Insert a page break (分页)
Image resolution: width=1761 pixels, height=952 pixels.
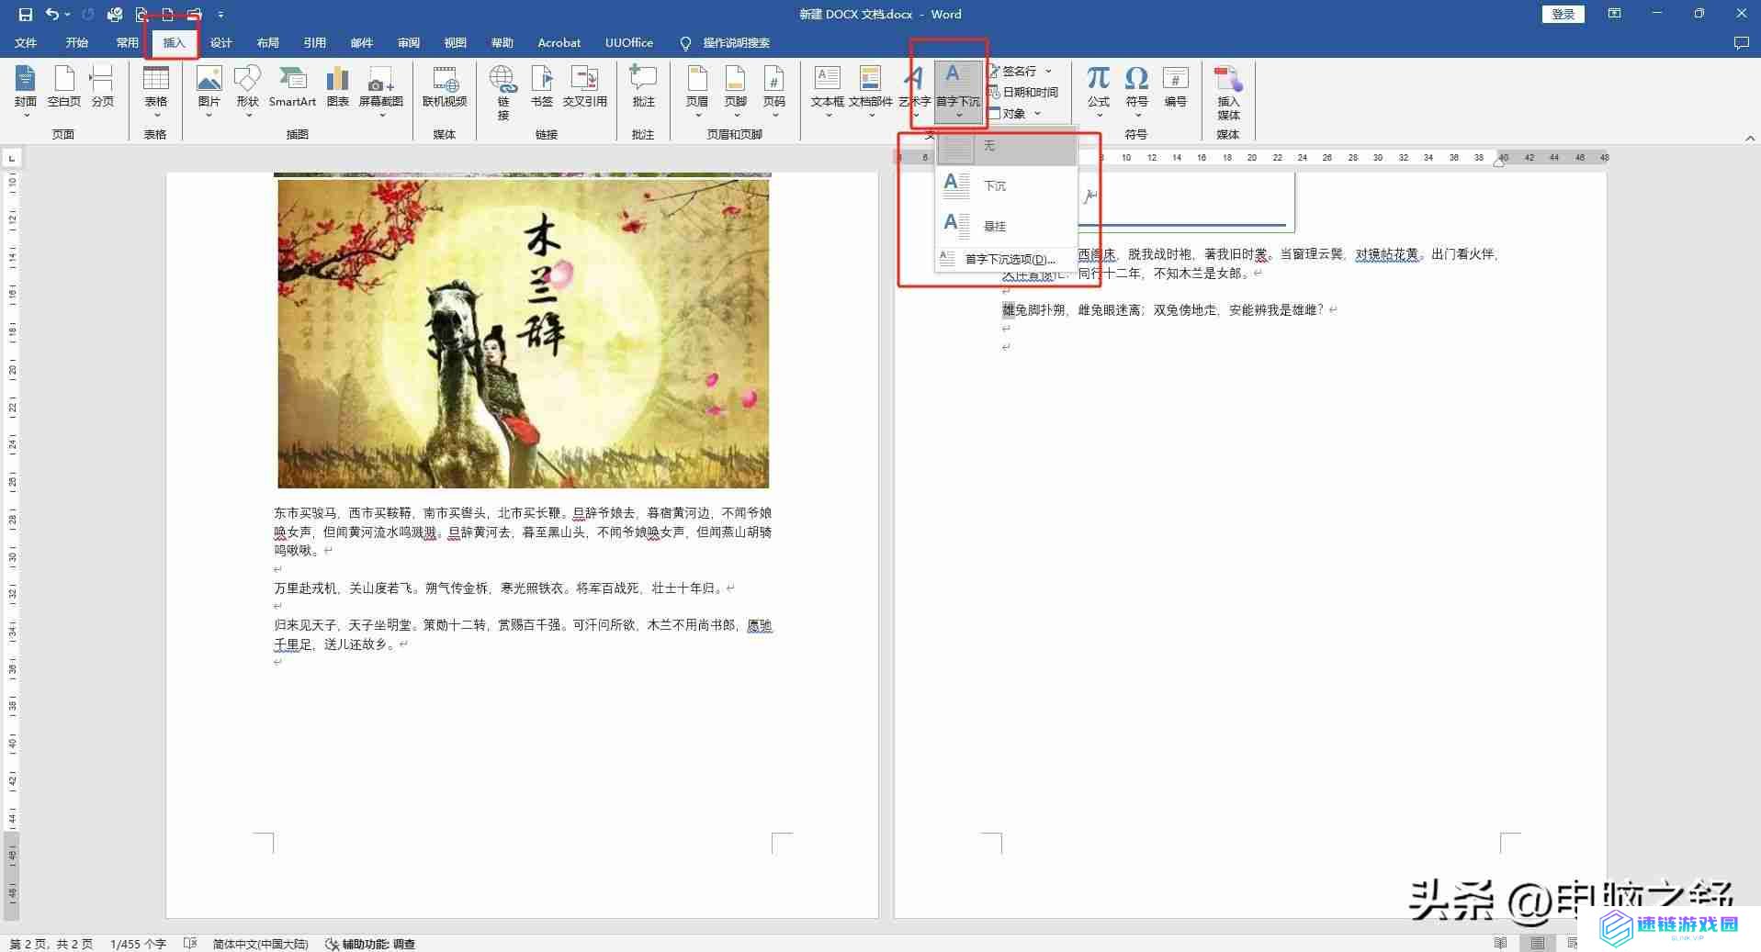[x=103, y=87]
